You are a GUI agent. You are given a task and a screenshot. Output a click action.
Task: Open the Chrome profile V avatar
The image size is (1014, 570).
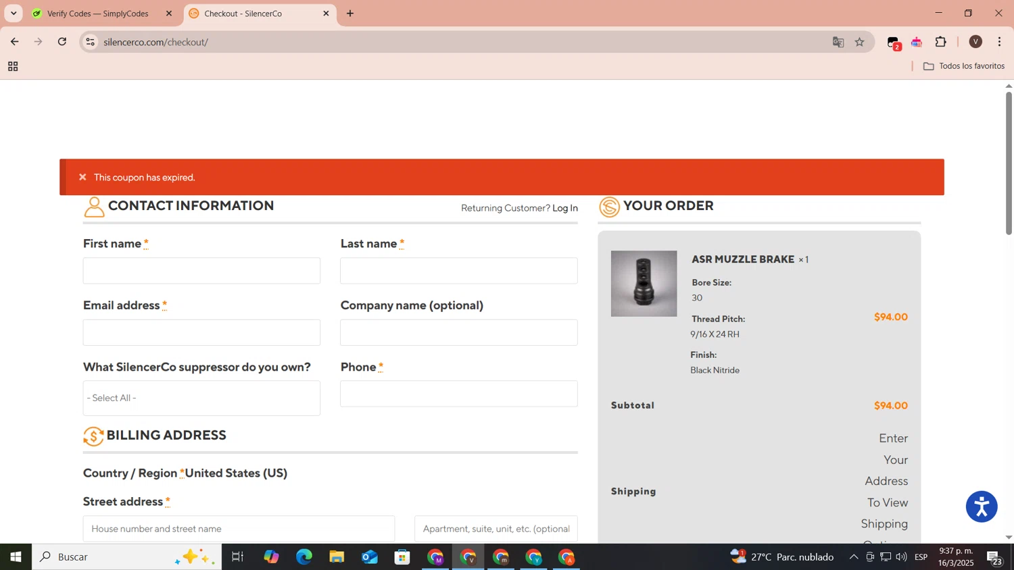[975, 42]
